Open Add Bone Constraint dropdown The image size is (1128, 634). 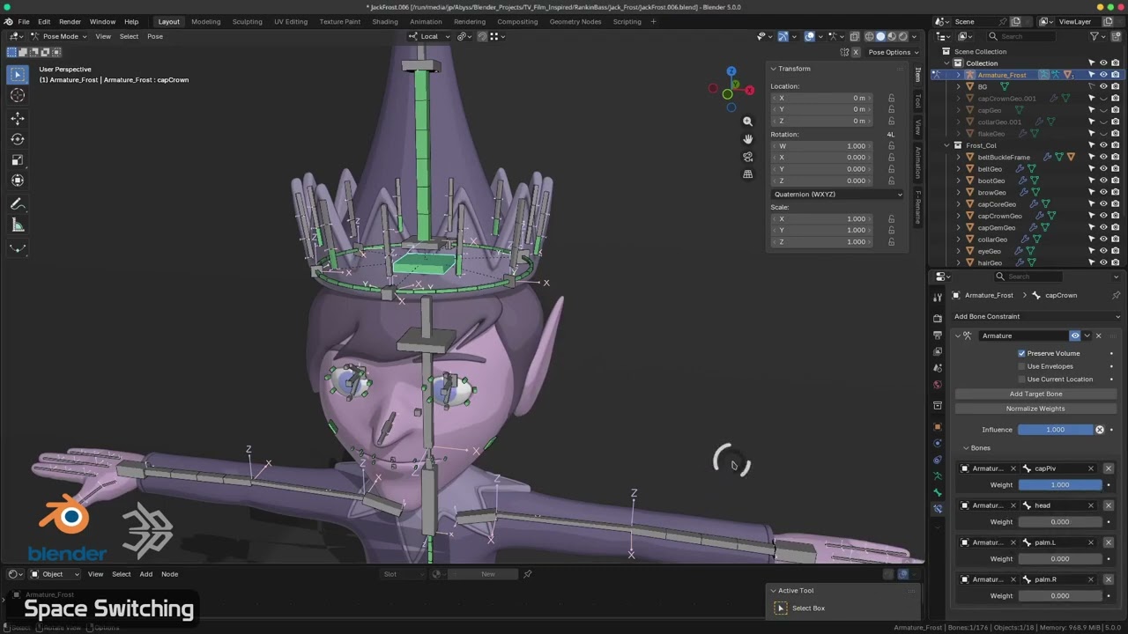pyautogui.click(x=1037, y=316)
